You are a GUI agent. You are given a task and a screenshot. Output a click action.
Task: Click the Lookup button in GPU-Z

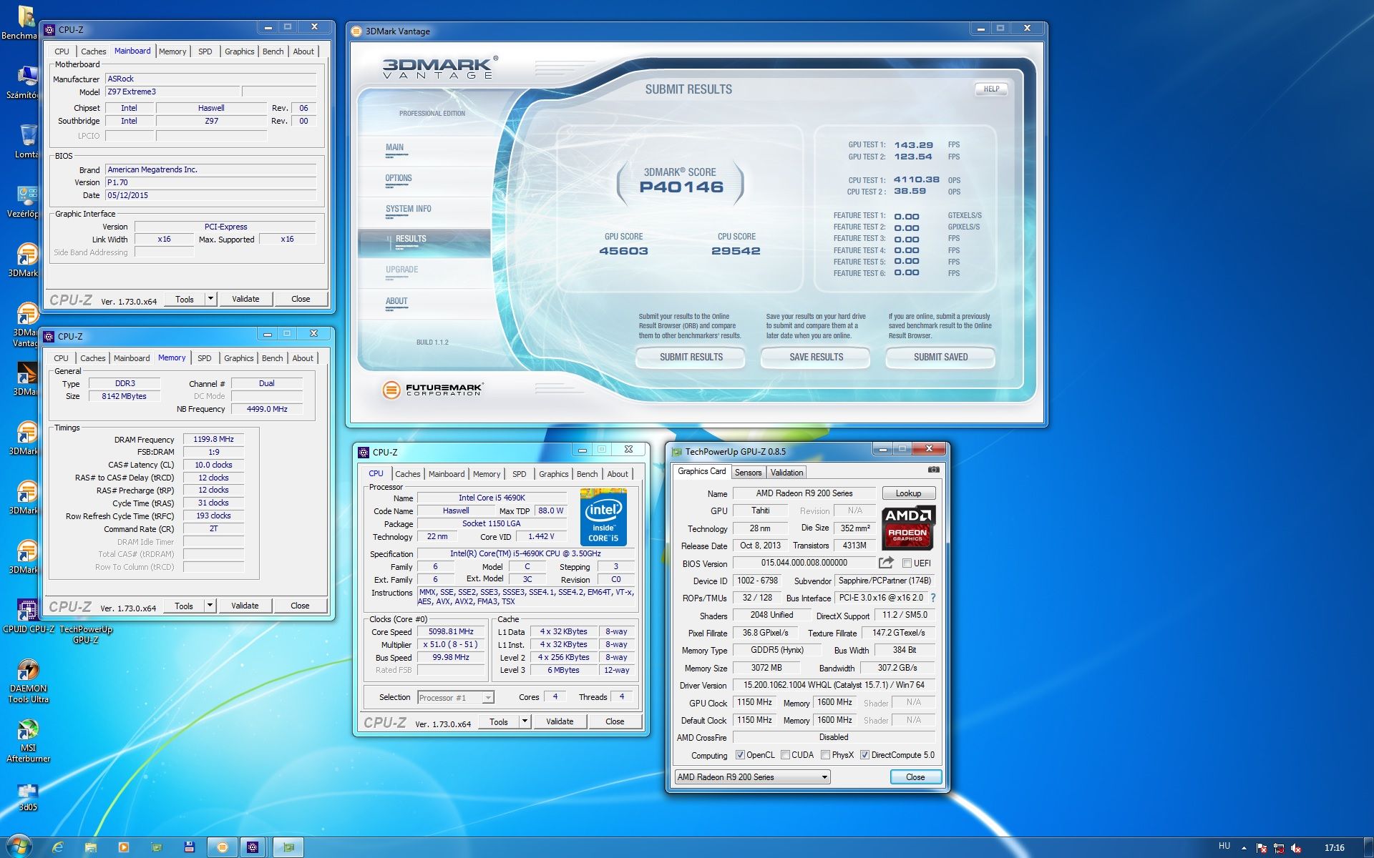pos(908,493)
